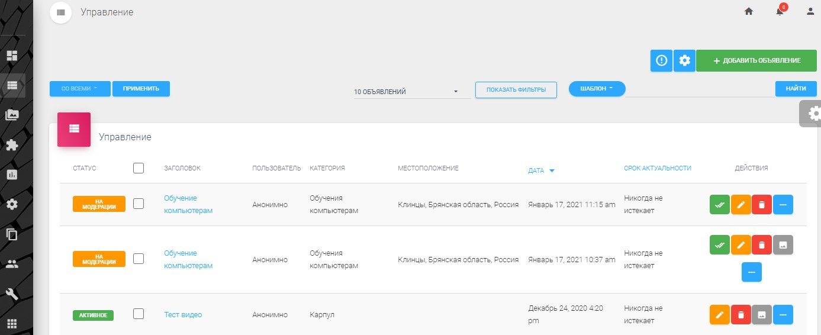This screenshot has width=821, height=335.
Task: Expand the 'Шаблон' search dropdown
Action: [597, 89]
